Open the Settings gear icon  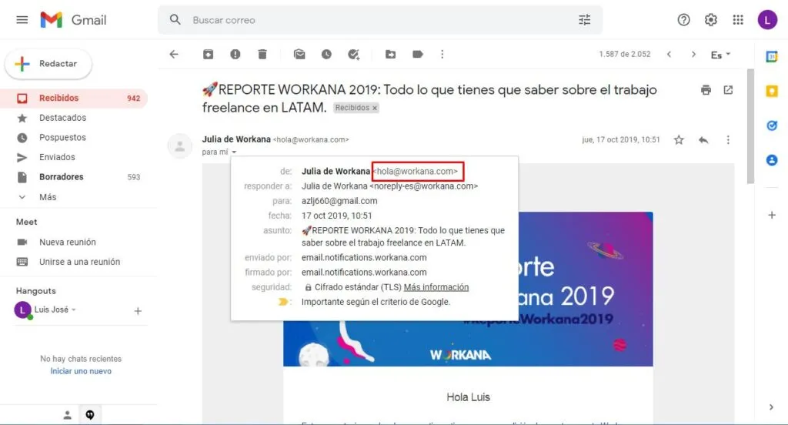point(710,20)
